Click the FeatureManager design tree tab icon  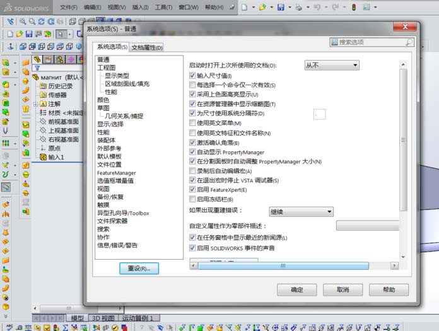pos(37,59)
